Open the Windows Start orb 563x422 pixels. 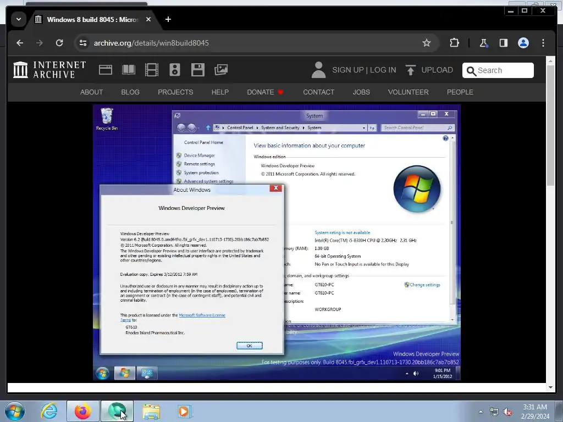pos(15,411)
